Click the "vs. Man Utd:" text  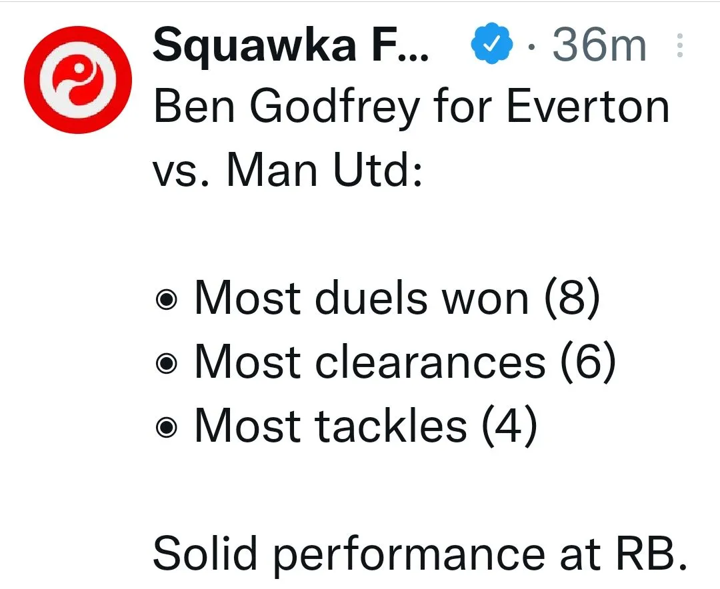(x=288, y=171)
